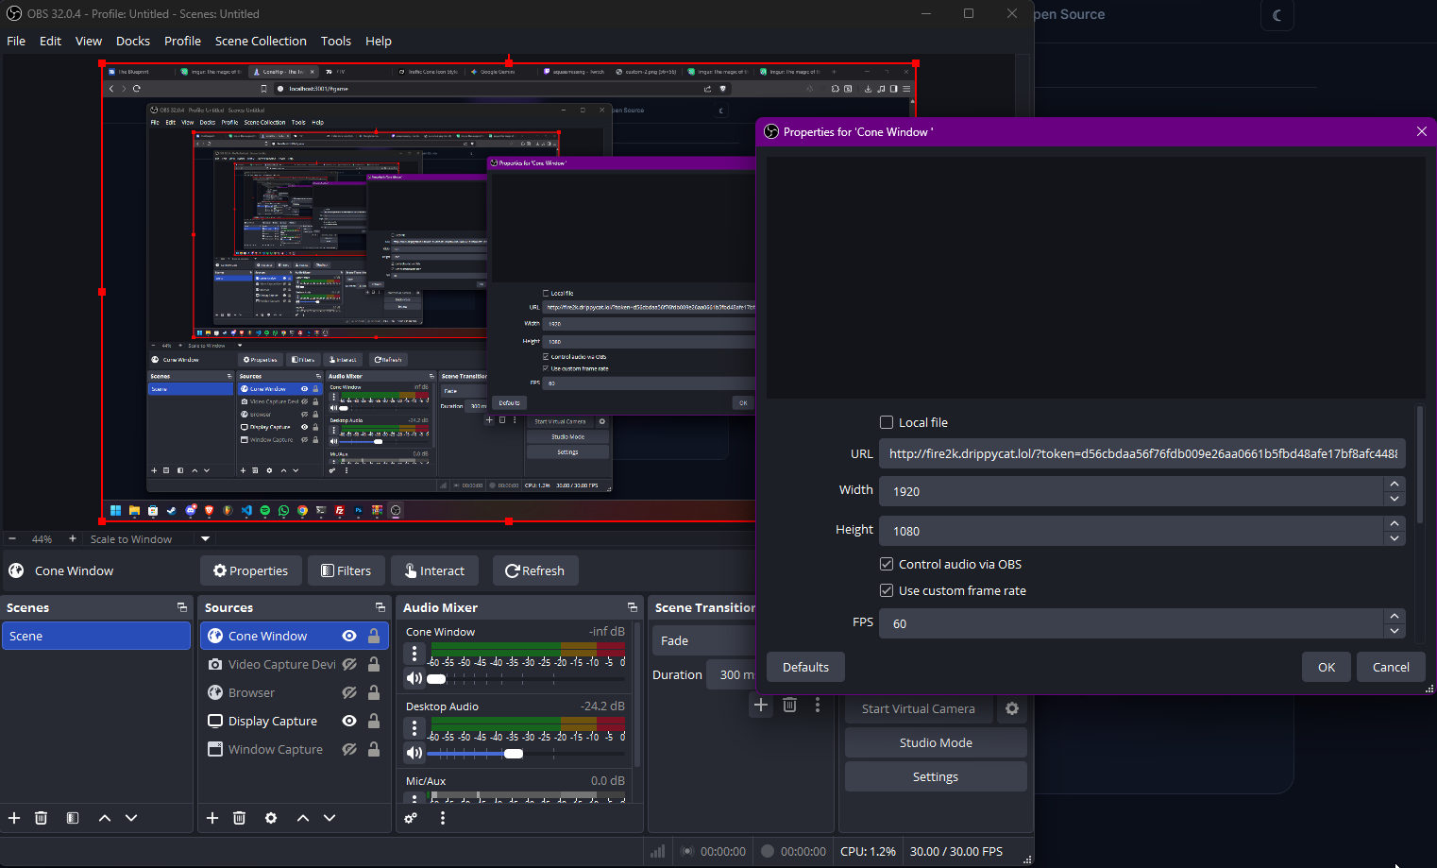Lock the Display Capture source
Image resolution: width=1437 pixels, height=868 pixels.
(374, 721)
